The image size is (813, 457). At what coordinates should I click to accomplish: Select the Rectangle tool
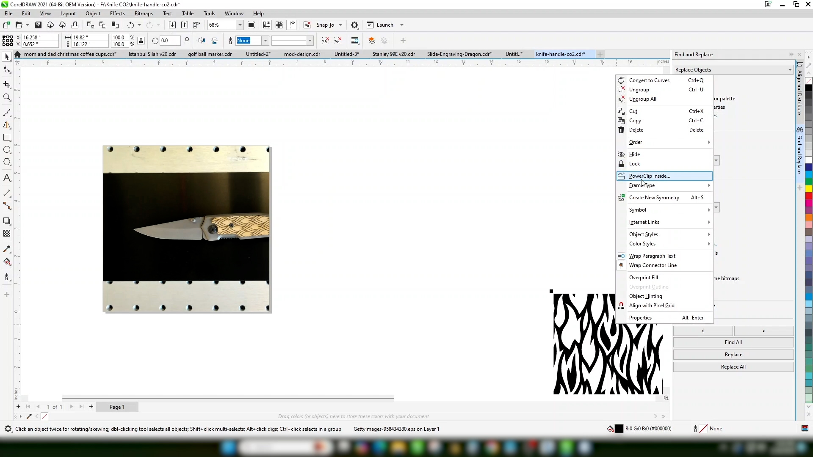click(7, 138)
